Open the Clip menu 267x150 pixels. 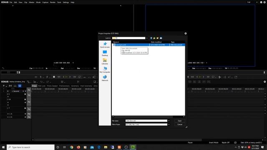pos(25,2)
